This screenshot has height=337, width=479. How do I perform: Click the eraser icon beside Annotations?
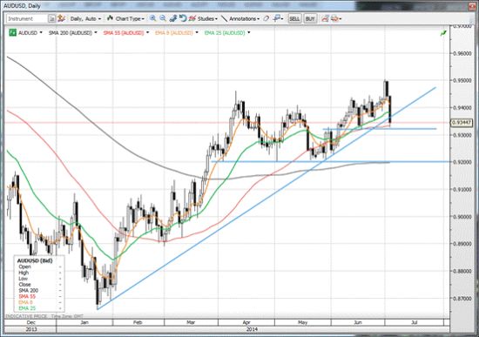pyautogui.click(x=266, y=18)
